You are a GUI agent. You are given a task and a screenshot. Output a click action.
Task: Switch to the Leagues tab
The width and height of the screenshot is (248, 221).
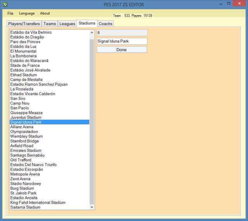(67, 24)
